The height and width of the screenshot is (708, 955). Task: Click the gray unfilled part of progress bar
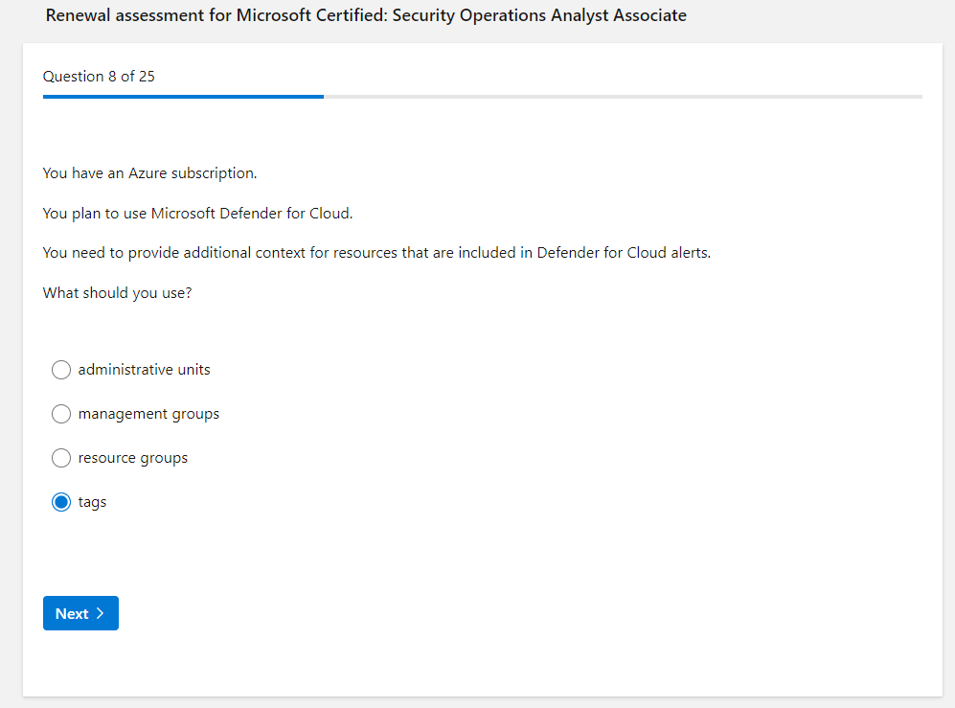[x=623, y=97]
